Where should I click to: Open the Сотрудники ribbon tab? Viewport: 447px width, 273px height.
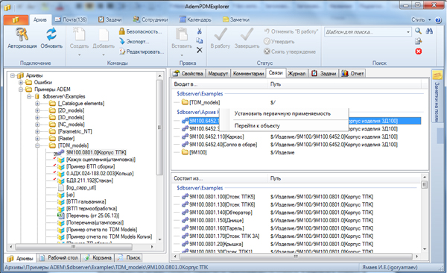[150, 19]
